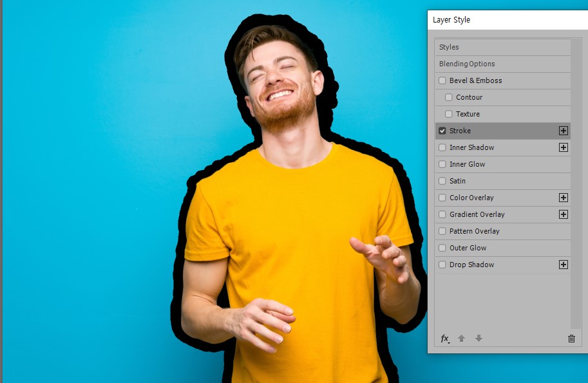The height and width of the screenshot is (383, 588).
Task: Enable the Inner Glow checkbox
Action: click(x=442, y=164)
